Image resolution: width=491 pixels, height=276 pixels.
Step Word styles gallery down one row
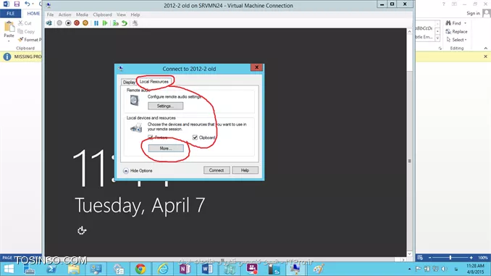437,31
